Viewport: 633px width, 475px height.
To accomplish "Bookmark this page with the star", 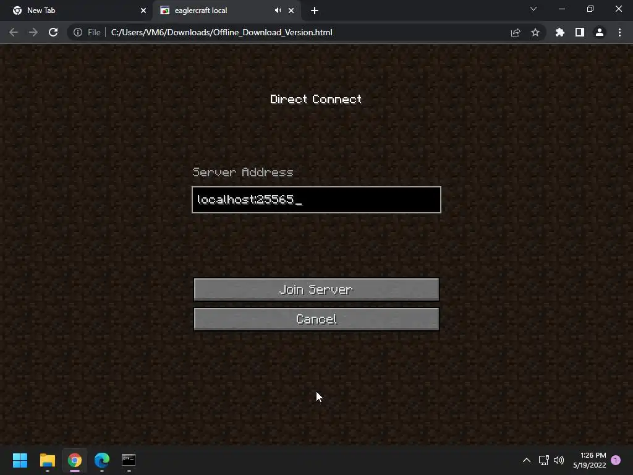I will coord(535,32).
